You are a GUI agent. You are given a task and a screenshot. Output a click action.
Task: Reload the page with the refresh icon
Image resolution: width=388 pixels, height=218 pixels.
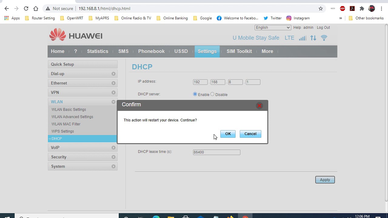coord(26,8)
